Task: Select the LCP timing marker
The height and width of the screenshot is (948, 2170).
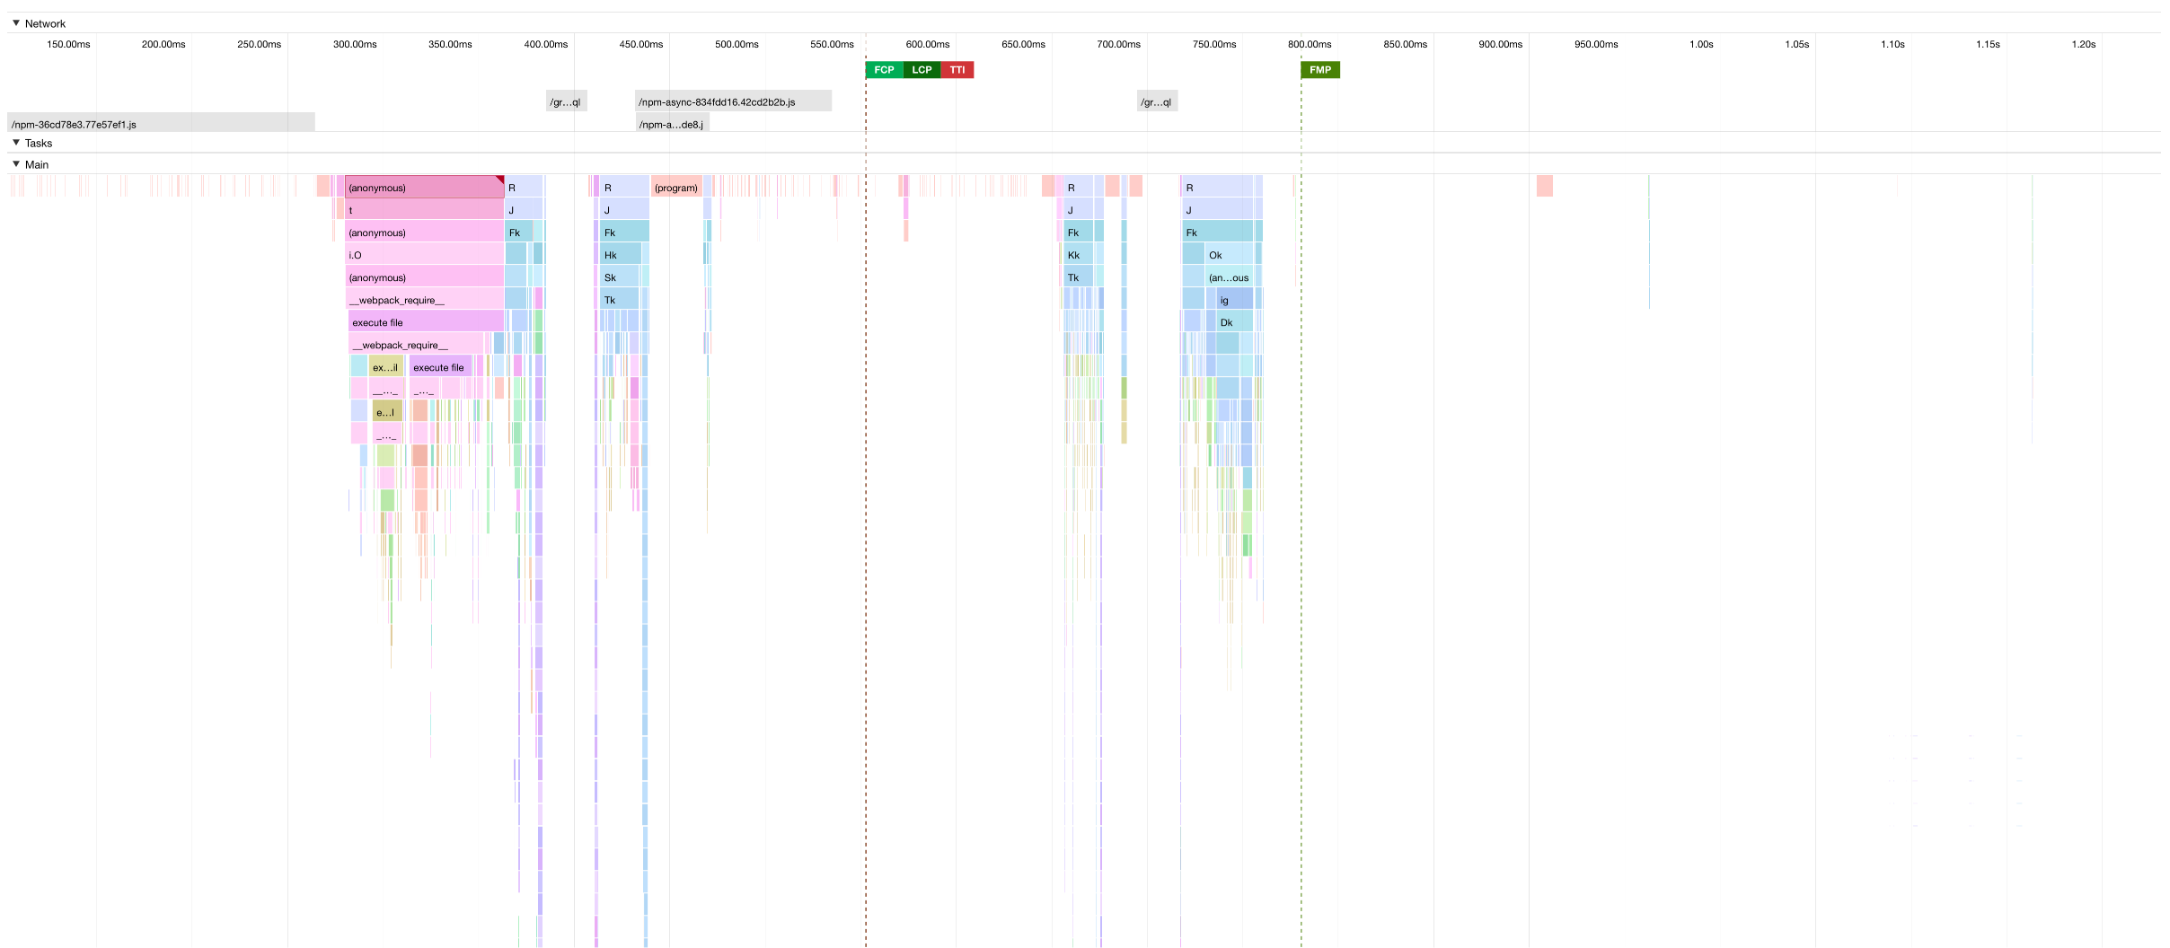Action: 922,70
